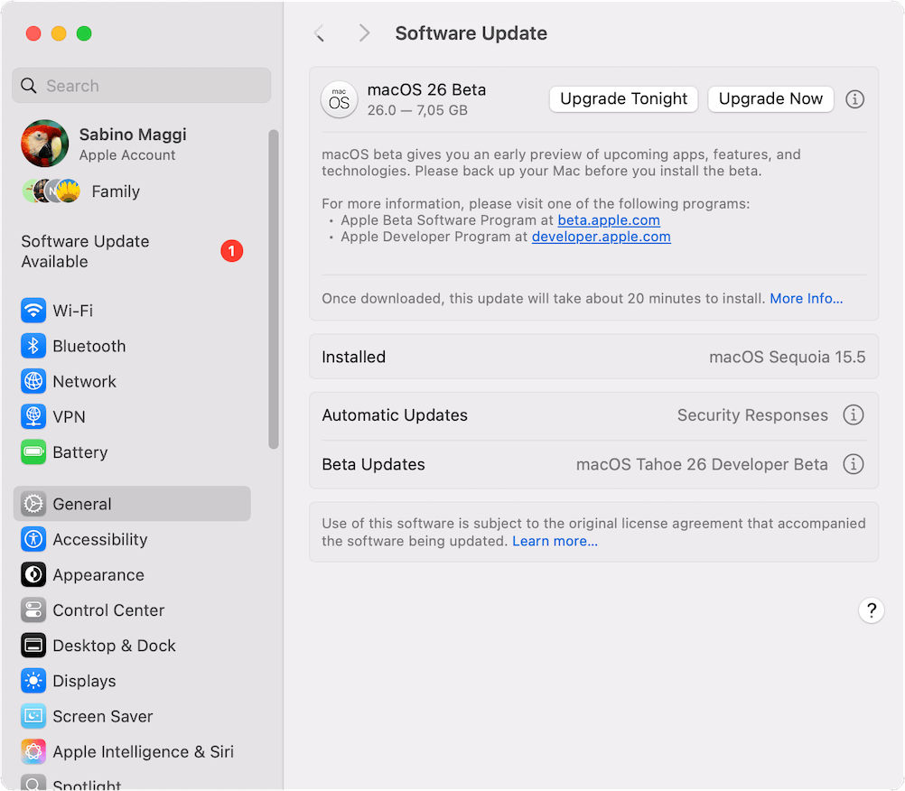Click the Wi-Fi icon in sidebar
Screen dimensions: 905x791
point(33,311)
